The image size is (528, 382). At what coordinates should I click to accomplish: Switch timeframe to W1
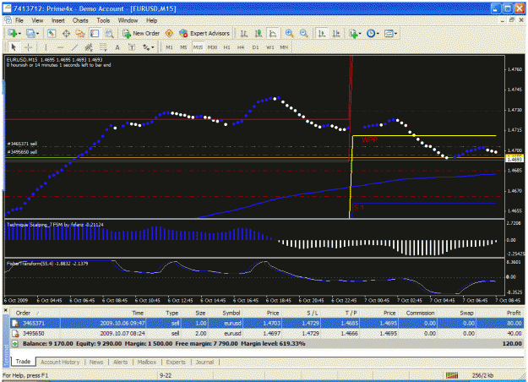(x=270, y=47)
